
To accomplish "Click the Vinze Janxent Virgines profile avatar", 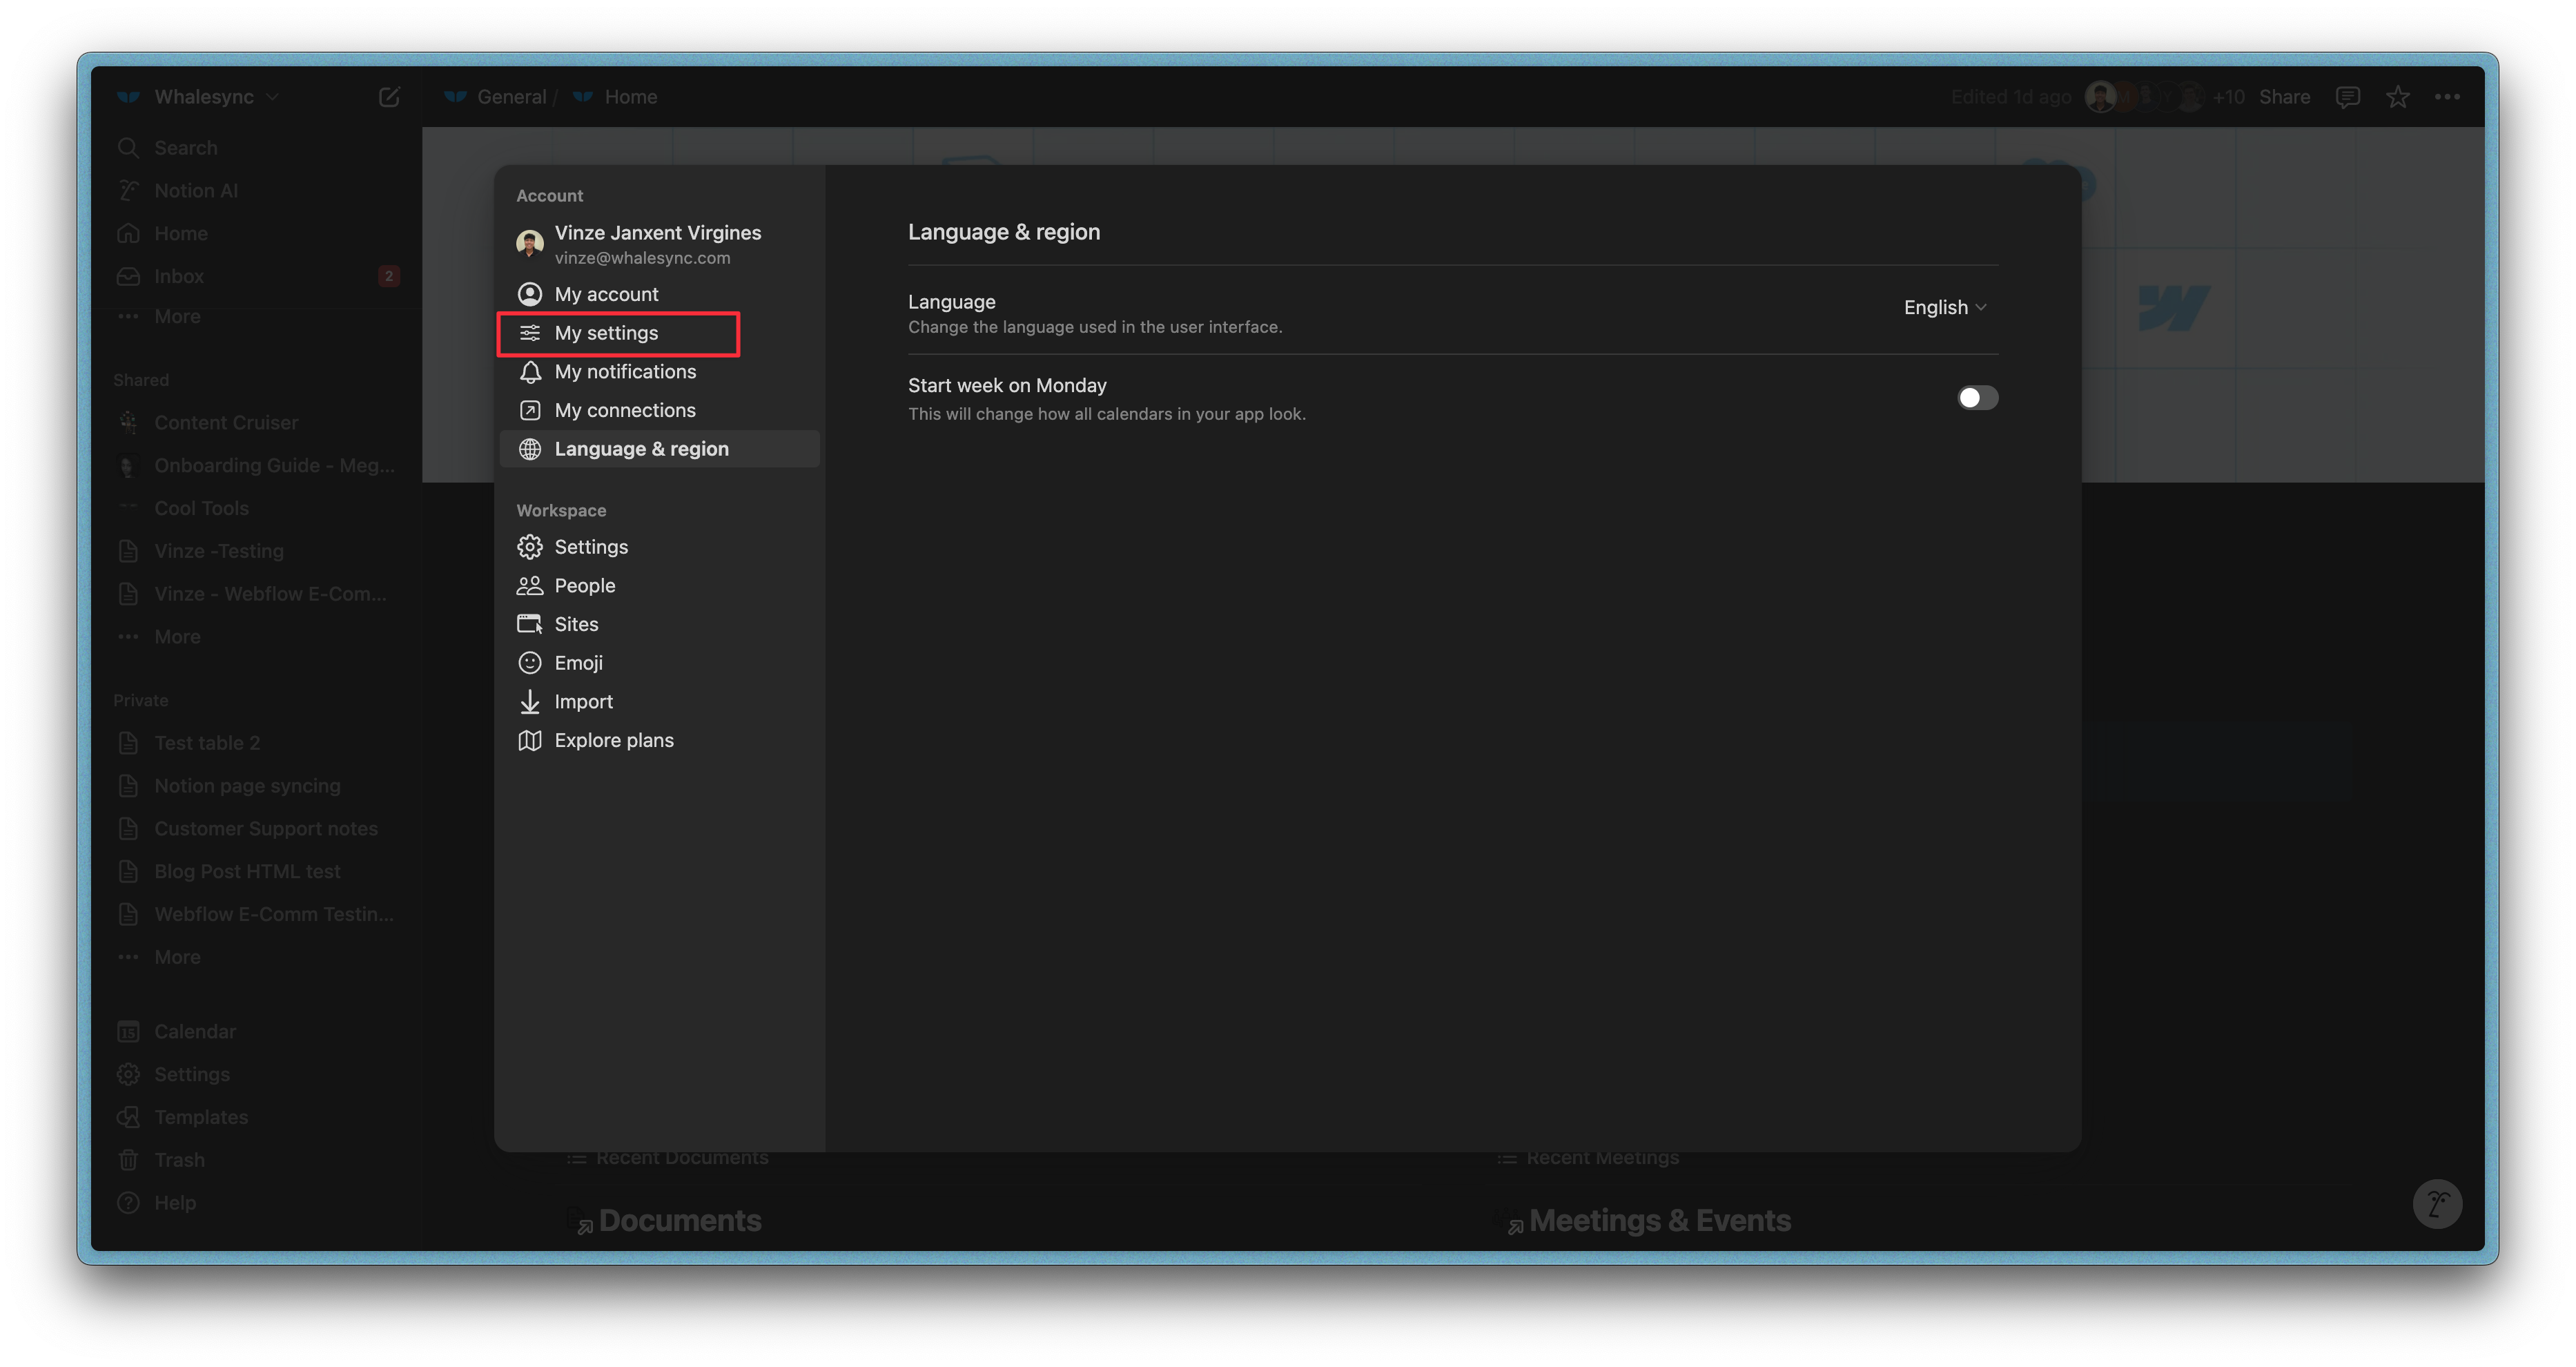I will click(x=529, y=243).
